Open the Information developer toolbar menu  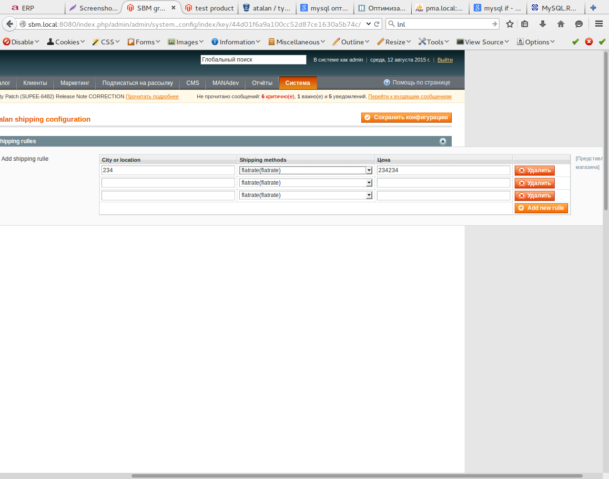[x=236, y=42]
